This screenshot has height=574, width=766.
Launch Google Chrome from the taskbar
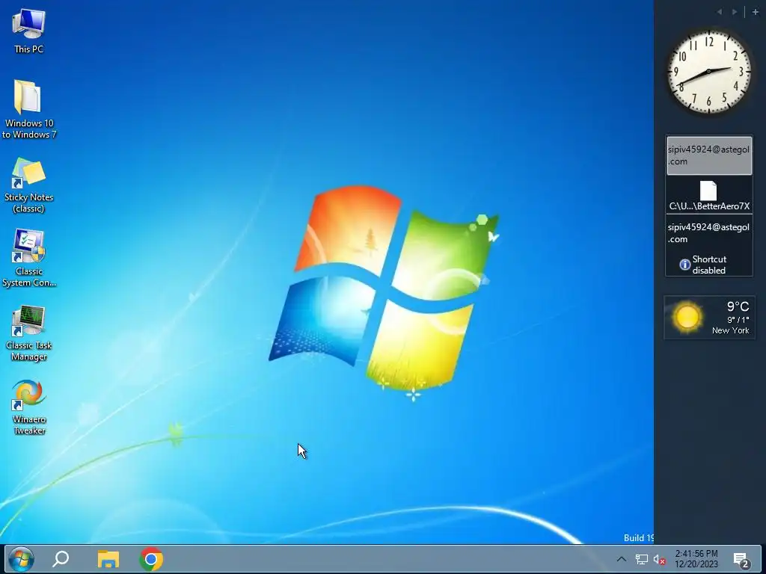(151, 559)
